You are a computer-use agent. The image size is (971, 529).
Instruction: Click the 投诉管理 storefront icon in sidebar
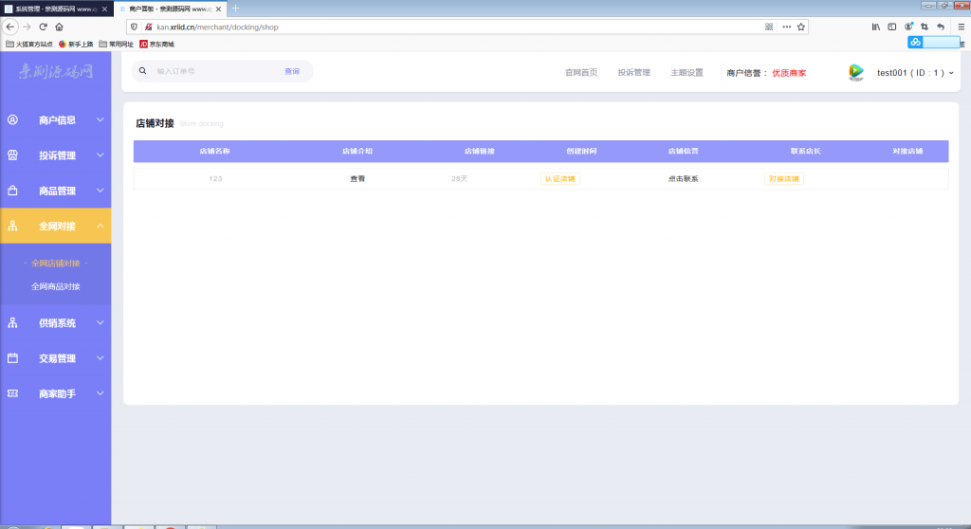click(x=12, y=155)
